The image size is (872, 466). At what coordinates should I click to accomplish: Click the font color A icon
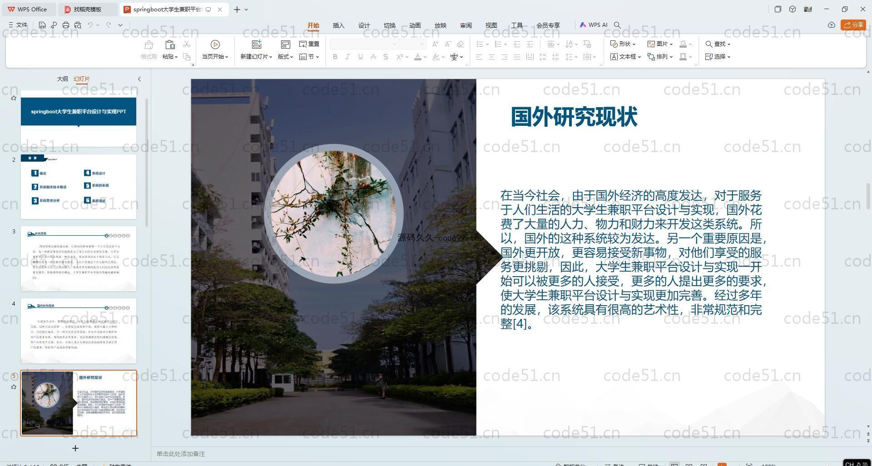click(418, 57)
